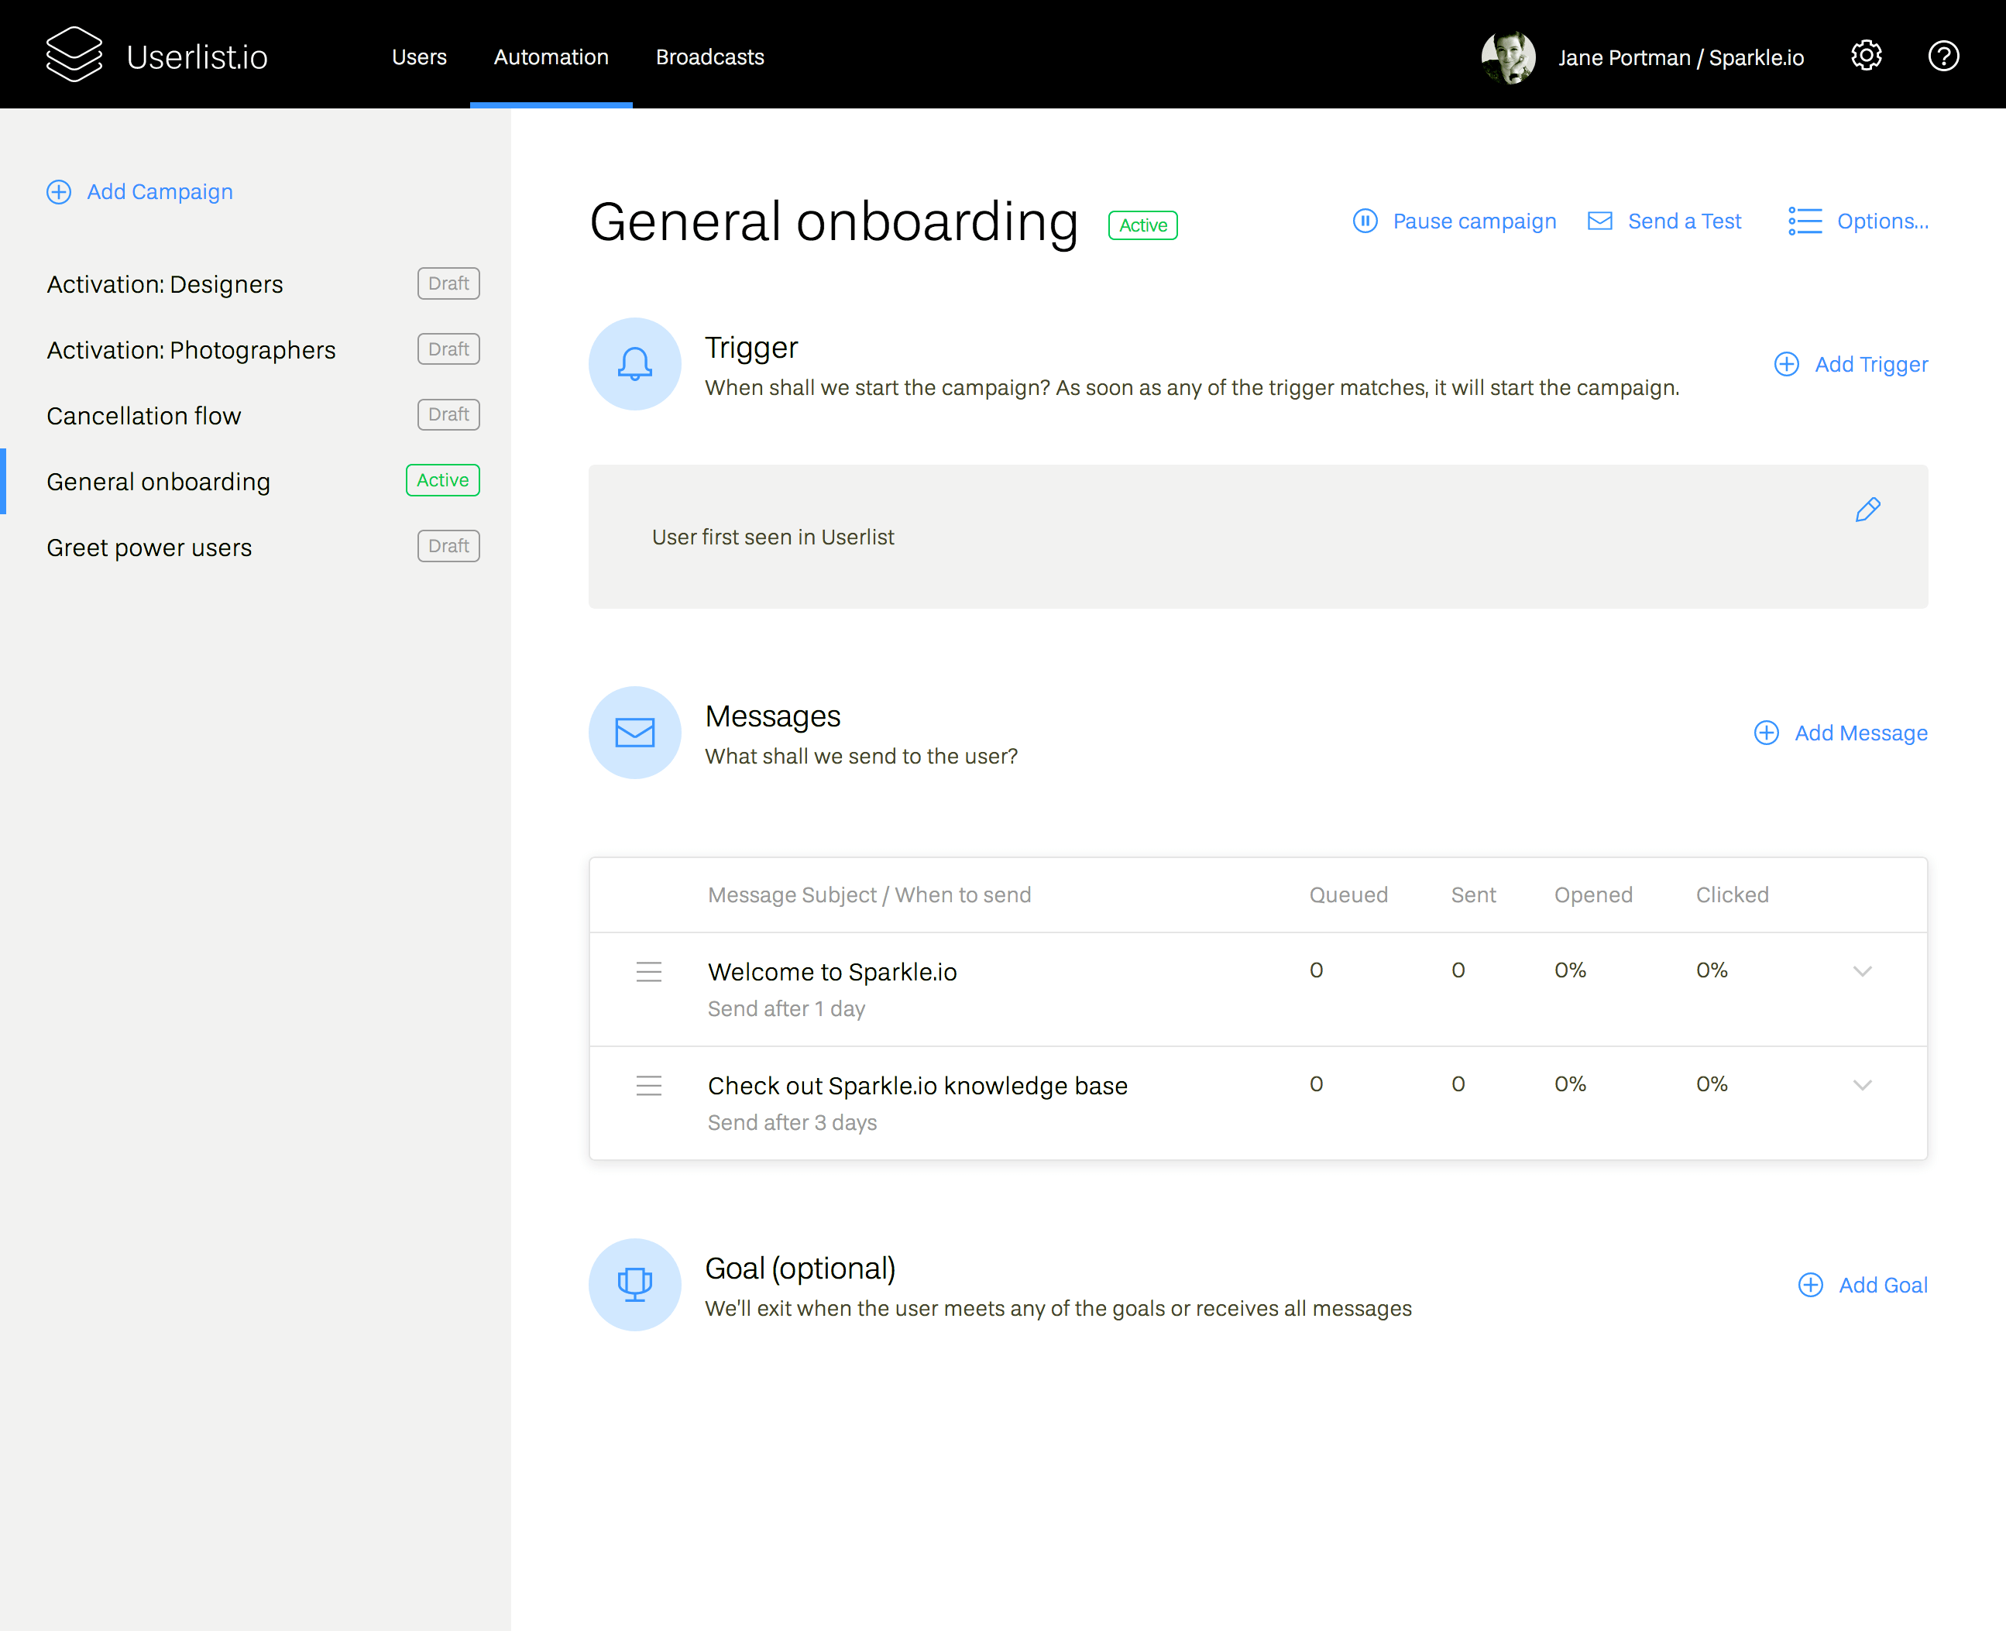This screenshot has width=2006, height=1631.
Task: Click the envelope/messages icon
Action: click(636, 733)
